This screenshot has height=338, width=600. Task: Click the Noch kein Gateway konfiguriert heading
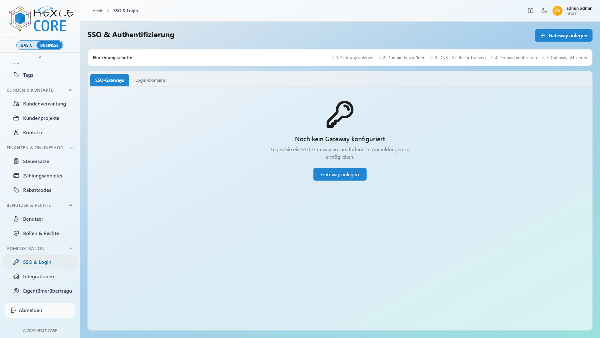coord(340,139)
